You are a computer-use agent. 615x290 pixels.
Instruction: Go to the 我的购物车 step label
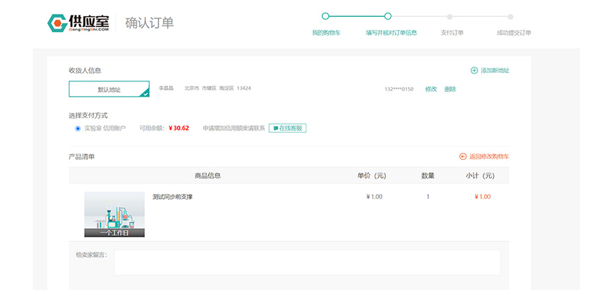[326, 33]
